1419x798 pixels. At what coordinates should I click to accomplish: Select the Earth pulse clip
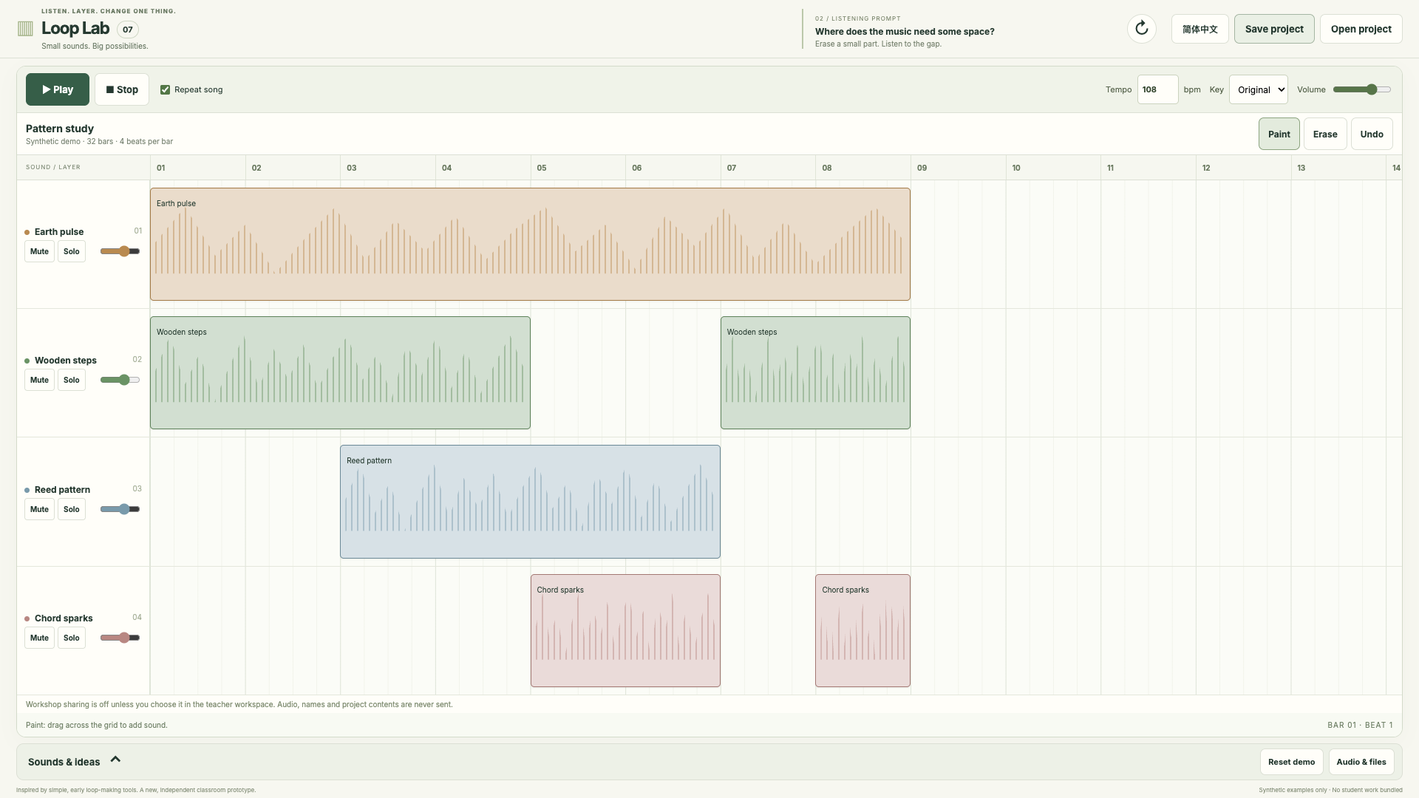(530, 244)
